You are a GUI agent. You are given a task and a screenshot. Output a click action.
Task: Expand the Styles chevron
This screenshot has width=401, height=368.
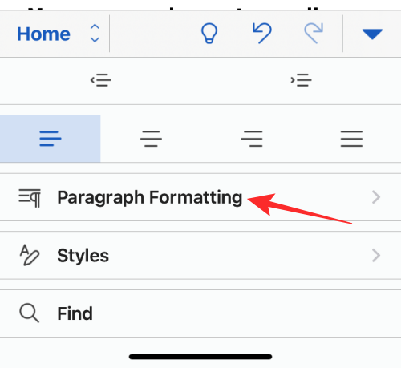coord(376,256)
